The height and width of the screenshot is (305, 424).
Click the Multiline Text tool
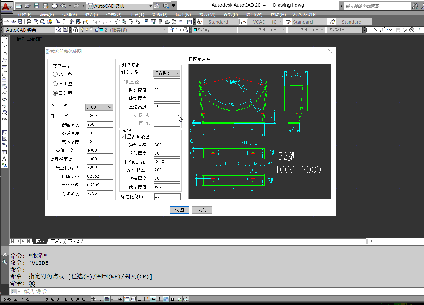(x=4, y=158)
